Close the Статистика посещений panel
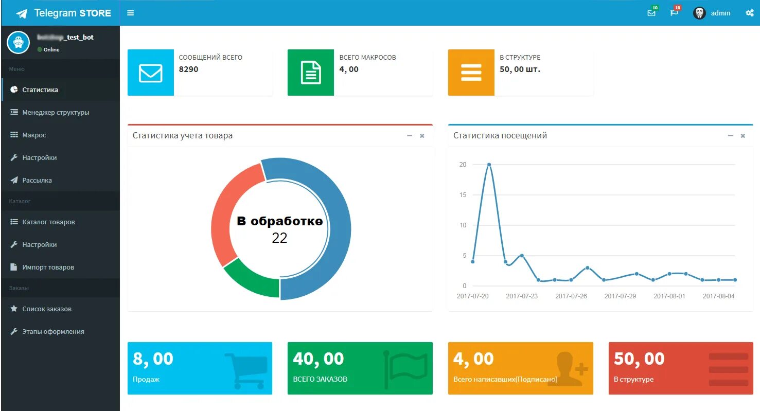The height and width of the screenshot is (411, 760). point(743,136)
